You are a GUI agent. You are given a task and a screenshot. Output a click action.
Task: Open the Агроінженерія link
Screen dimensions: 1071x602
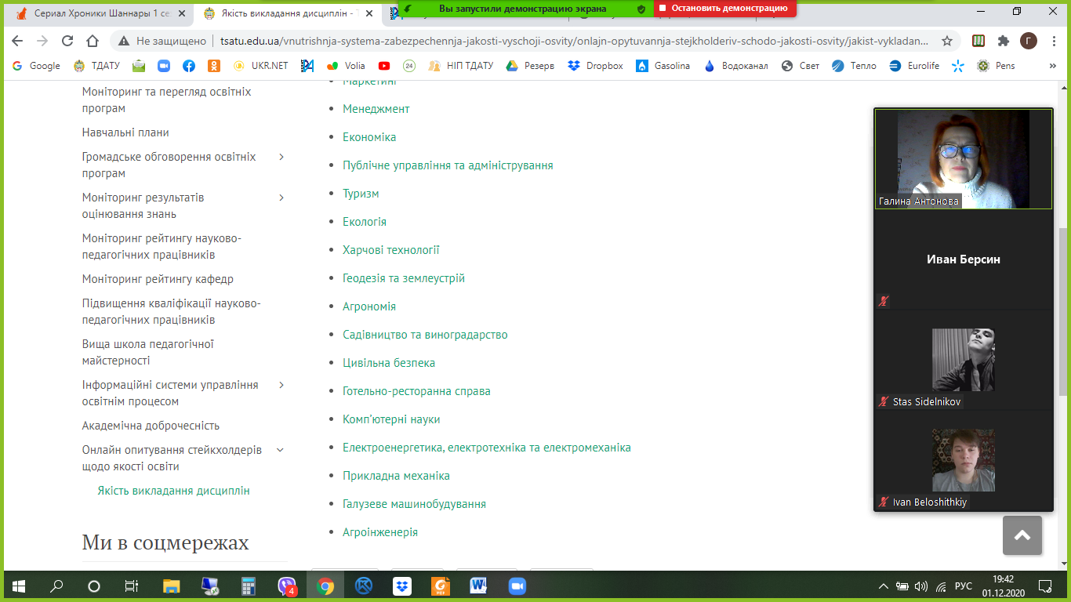pyautogui.click(x=380, y=532)
